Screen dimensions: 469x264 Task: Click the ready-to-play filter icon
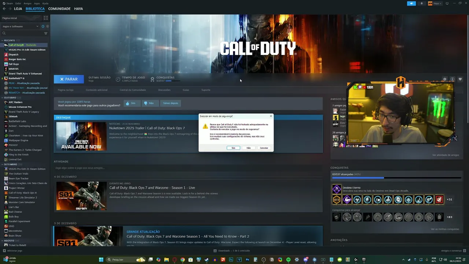click(47, 26)
